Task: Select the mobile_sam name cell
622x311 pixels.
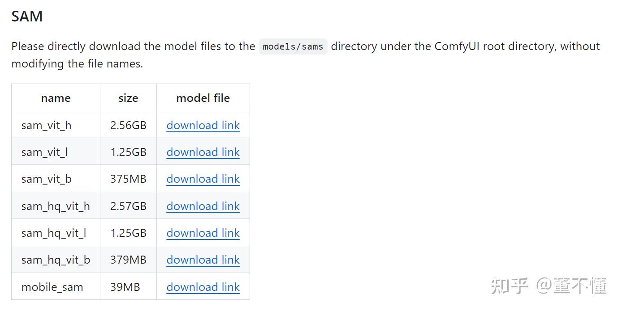Action: click(52, 287)
